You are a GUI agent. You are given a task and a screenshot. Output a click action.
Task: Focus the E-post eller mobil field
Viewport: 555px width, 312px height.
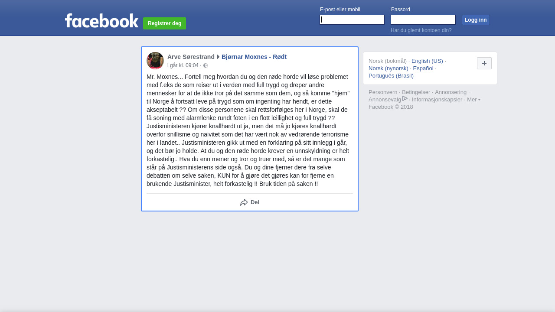pos(352,20)
